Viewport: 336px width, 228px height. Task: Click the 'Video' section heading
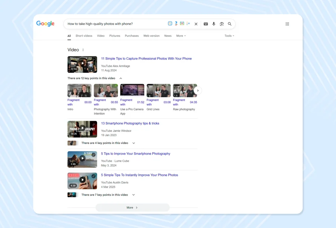73,50
